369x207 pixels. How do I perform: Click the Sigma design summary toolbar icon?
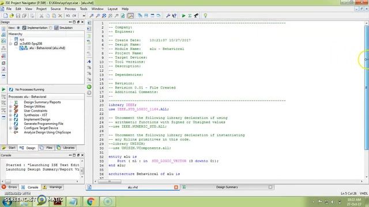point(190,16)
